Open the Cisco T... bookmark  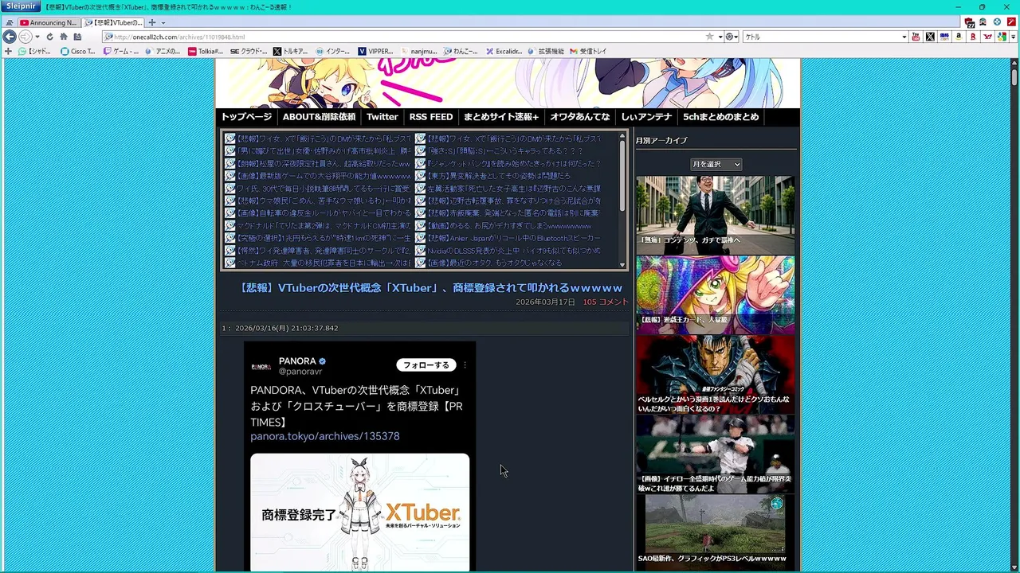[x=78, y=51]
